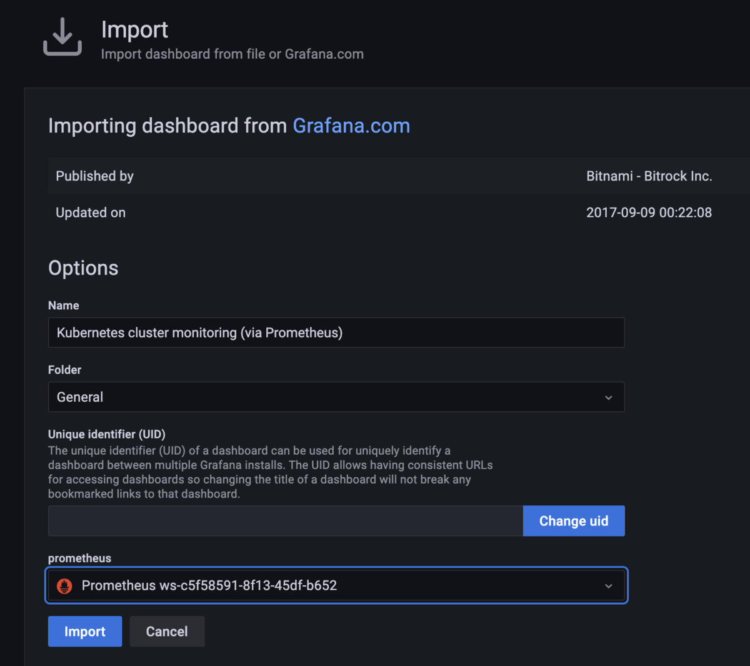The width and height of the screenshot is (750, 666).
Task: Click the 'prometheus' field label
Action: (x=79, y=559)
